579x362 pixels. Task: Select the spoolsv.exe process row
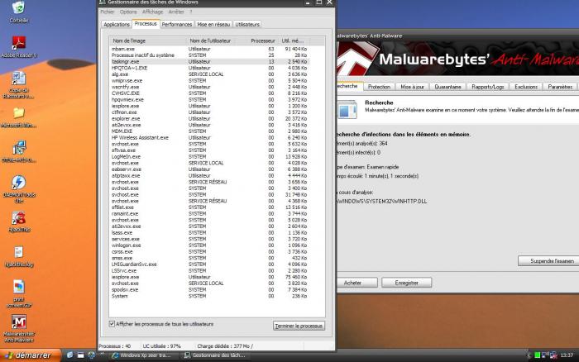click(209, 289)
